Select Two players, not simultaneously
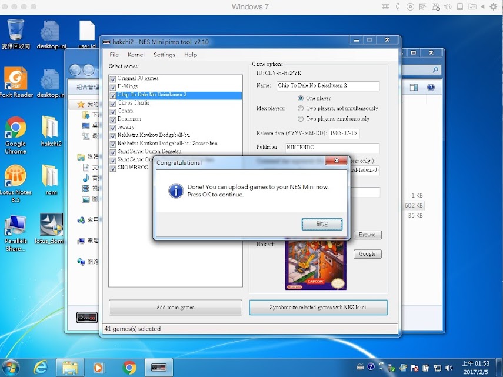 tap(301, 108)
